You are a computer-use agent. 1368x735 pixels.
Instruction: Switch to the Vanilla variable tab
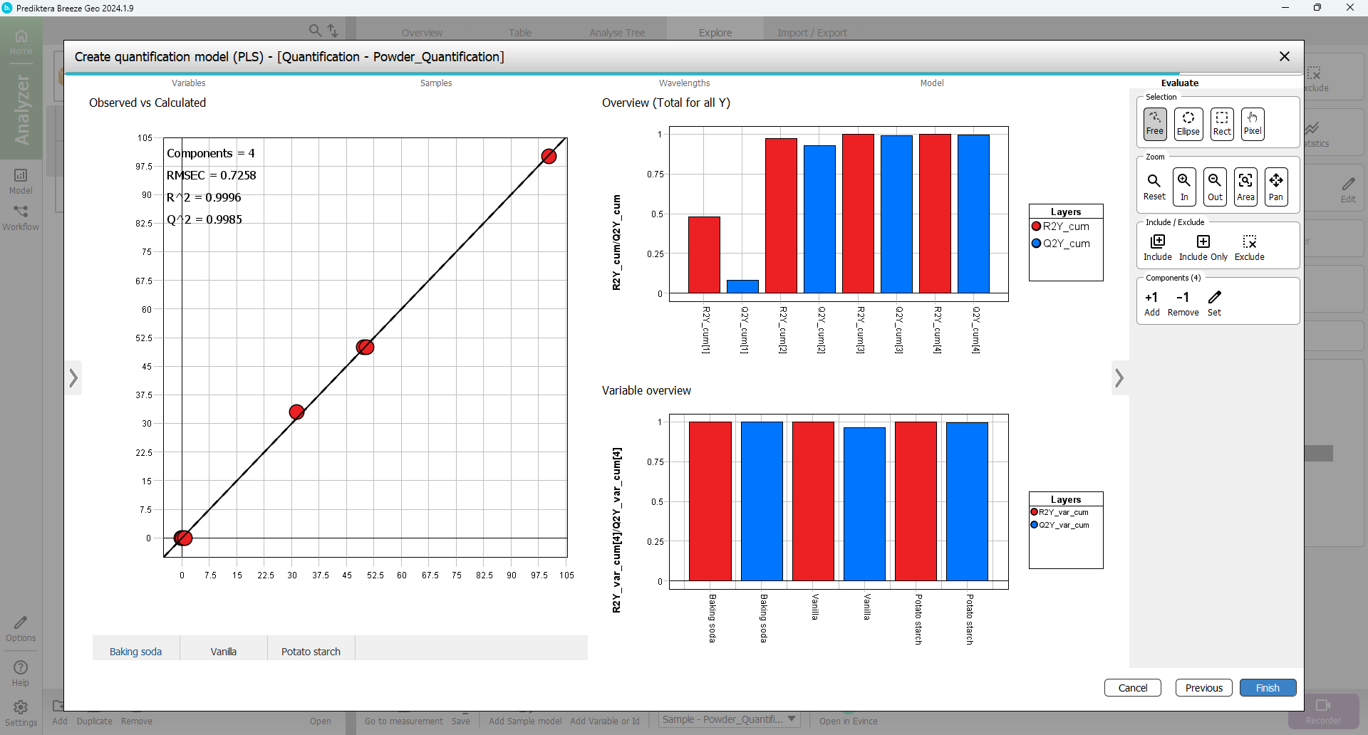click(x=223, y=652)
